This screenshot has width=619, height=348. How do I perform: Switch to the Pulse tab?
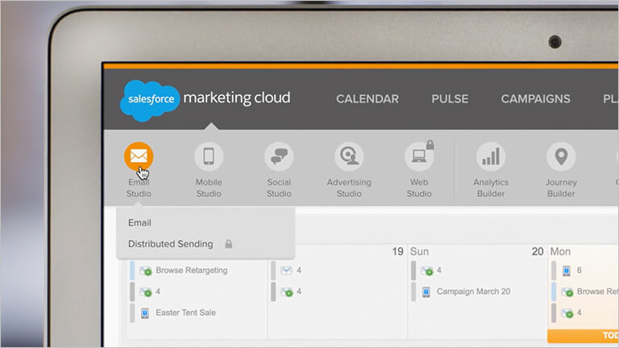[450, 99]
